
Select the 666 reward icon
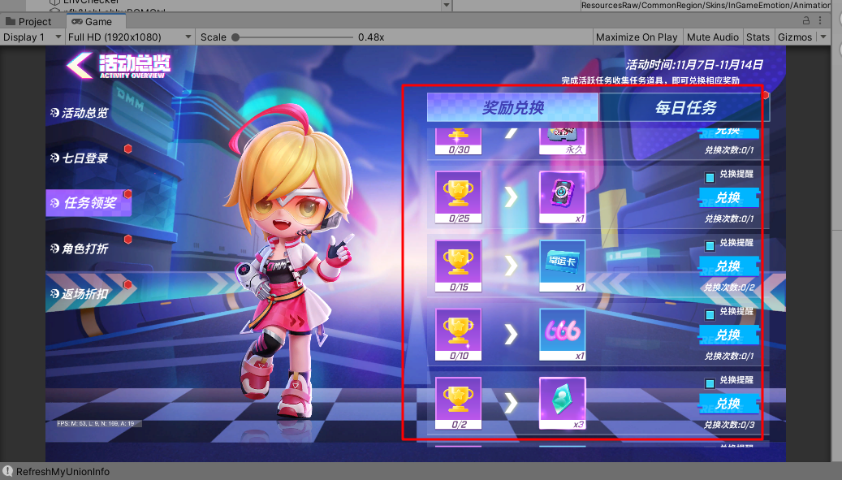[x=562, y=335]
